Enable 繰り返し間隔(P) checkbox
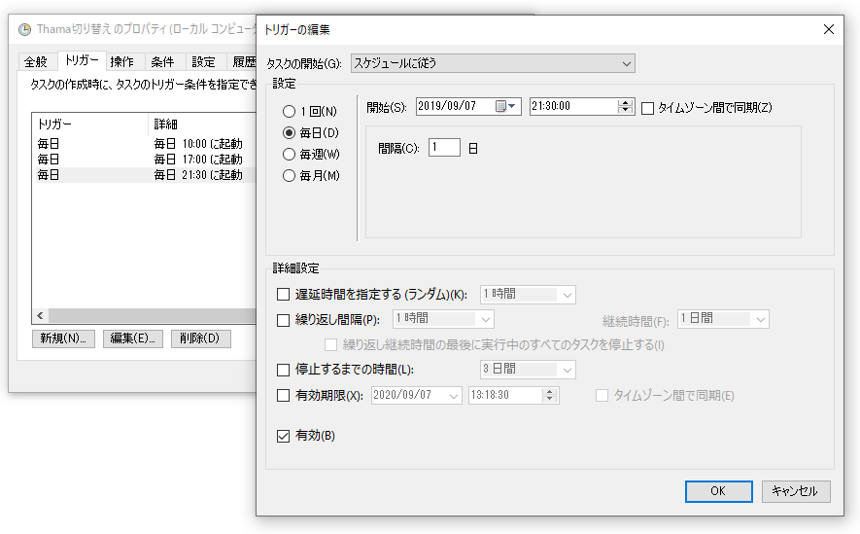The image size is (860, 534). (283, 320)
